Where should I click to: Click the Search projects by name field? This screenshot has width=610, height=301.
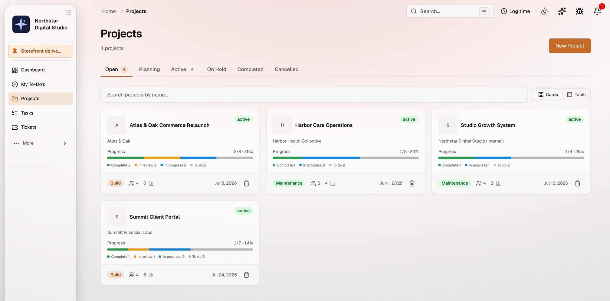pos(314,95)
